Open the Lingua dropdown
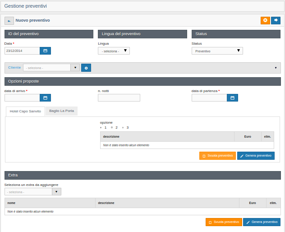The width and height of the screenshot is (285, 232). (x=114, y=51)
